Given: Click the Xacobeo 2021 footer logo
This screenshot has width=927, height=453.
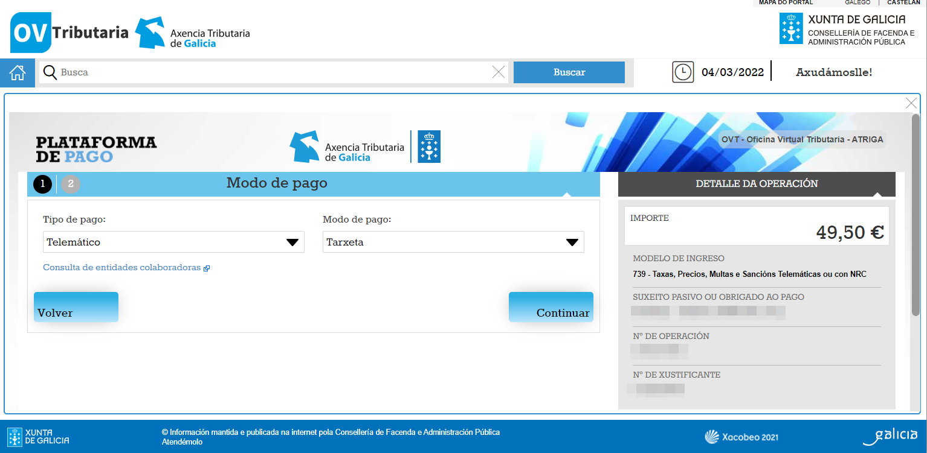Looking at the screenshot, I should point(741,437).
